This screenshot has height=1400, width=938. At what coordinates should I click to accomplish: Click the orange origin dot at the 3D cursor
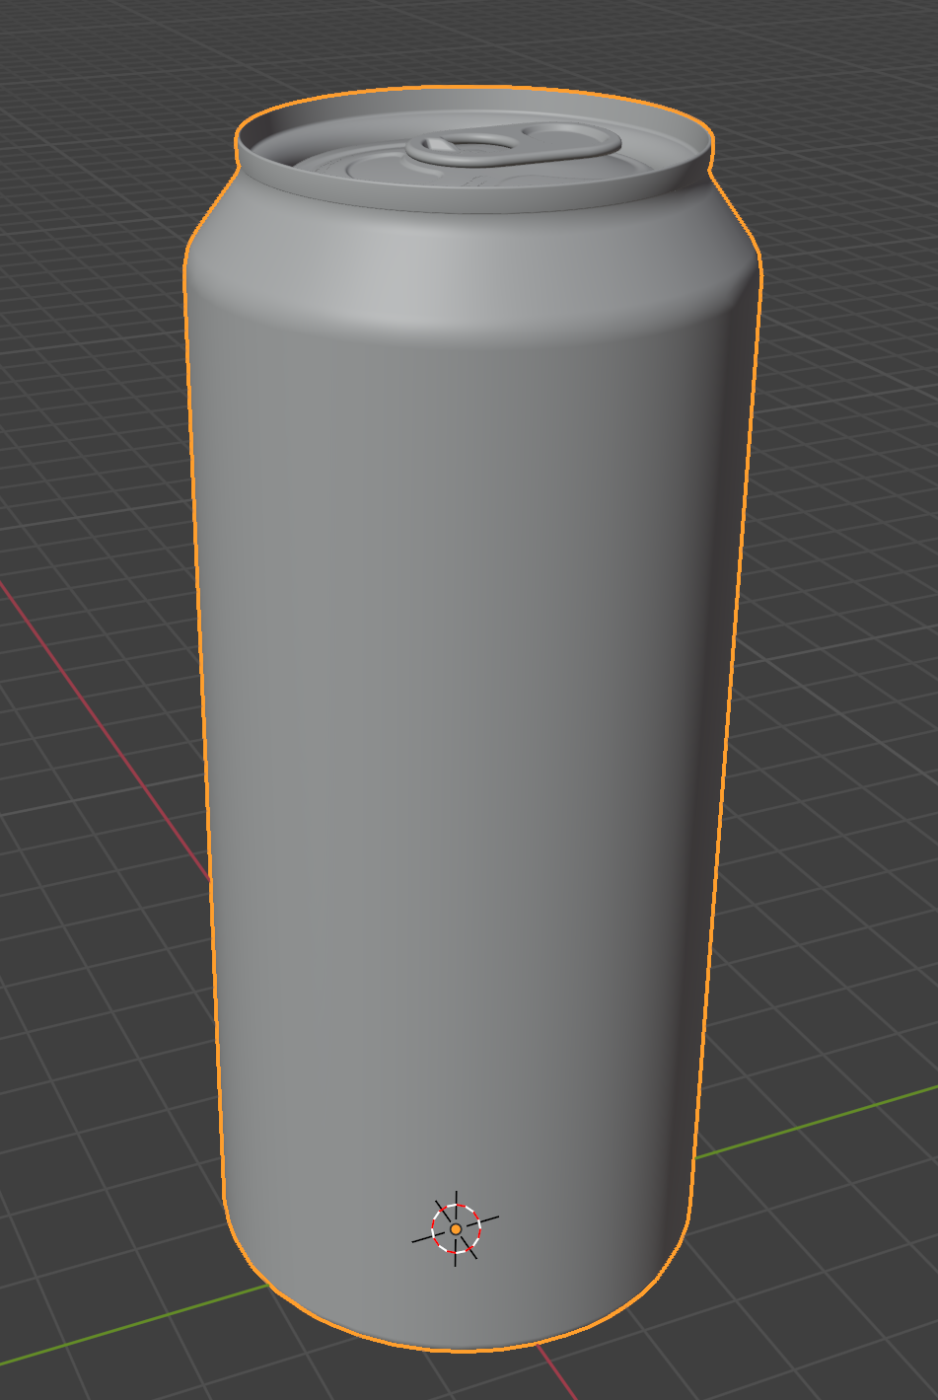point(456,1229)
